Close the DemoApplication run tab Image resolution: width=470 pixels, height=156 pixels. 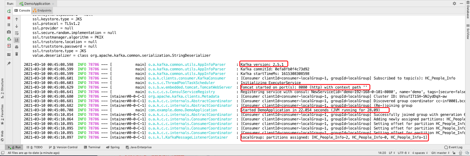click(53, 4)
